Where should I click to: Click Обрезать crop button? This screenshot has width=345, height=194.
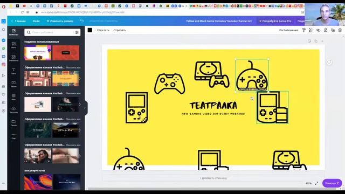click(103, 30)
